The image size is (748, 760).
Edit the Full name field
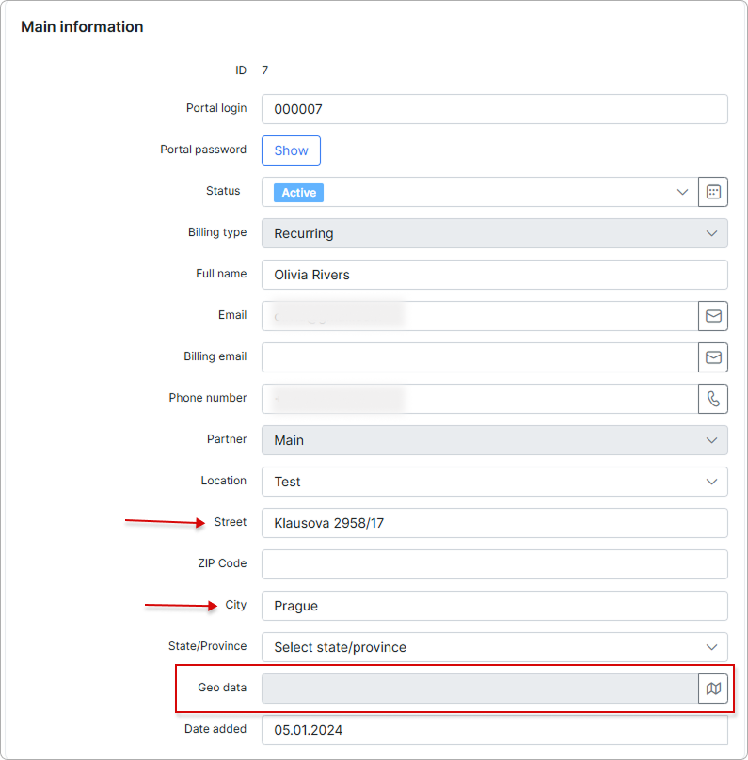(x=494, y=275)
